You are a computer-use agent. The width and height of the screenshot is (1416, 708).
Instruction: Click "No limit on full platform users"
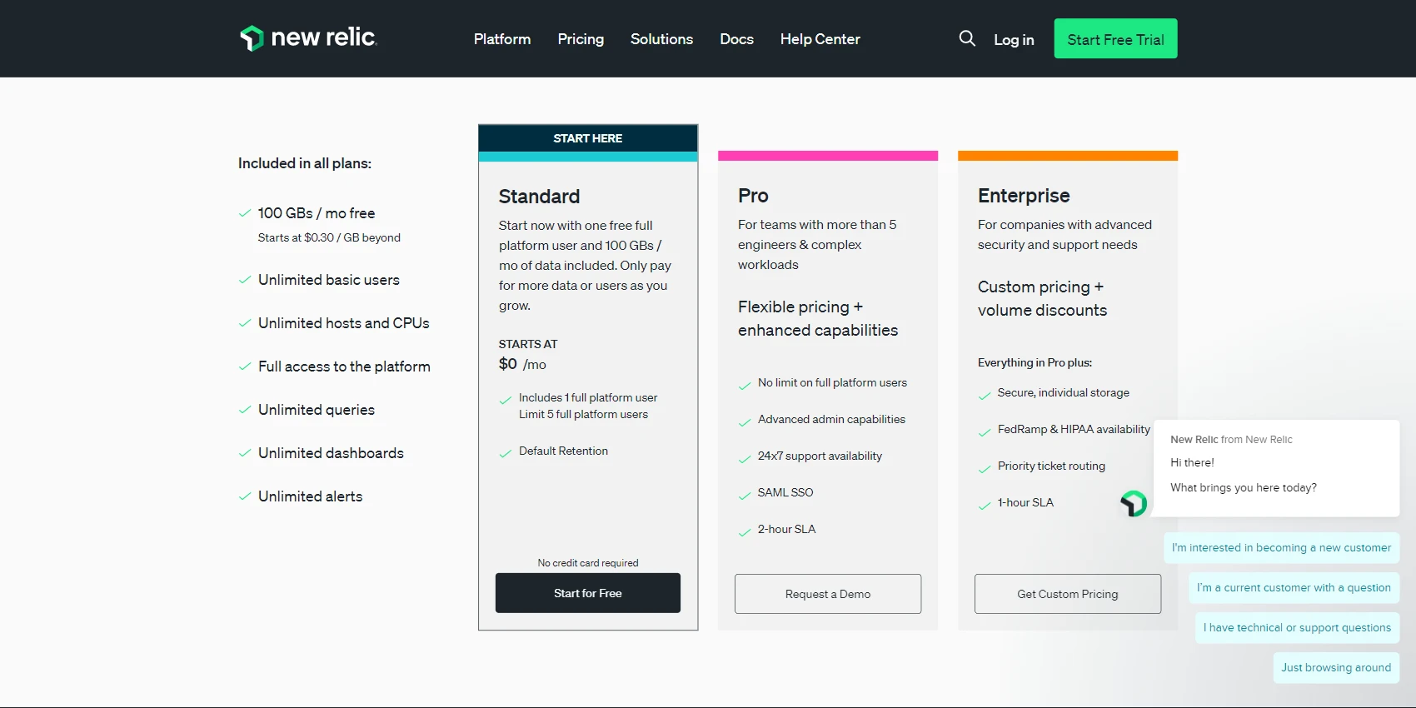tap(832, 383)
